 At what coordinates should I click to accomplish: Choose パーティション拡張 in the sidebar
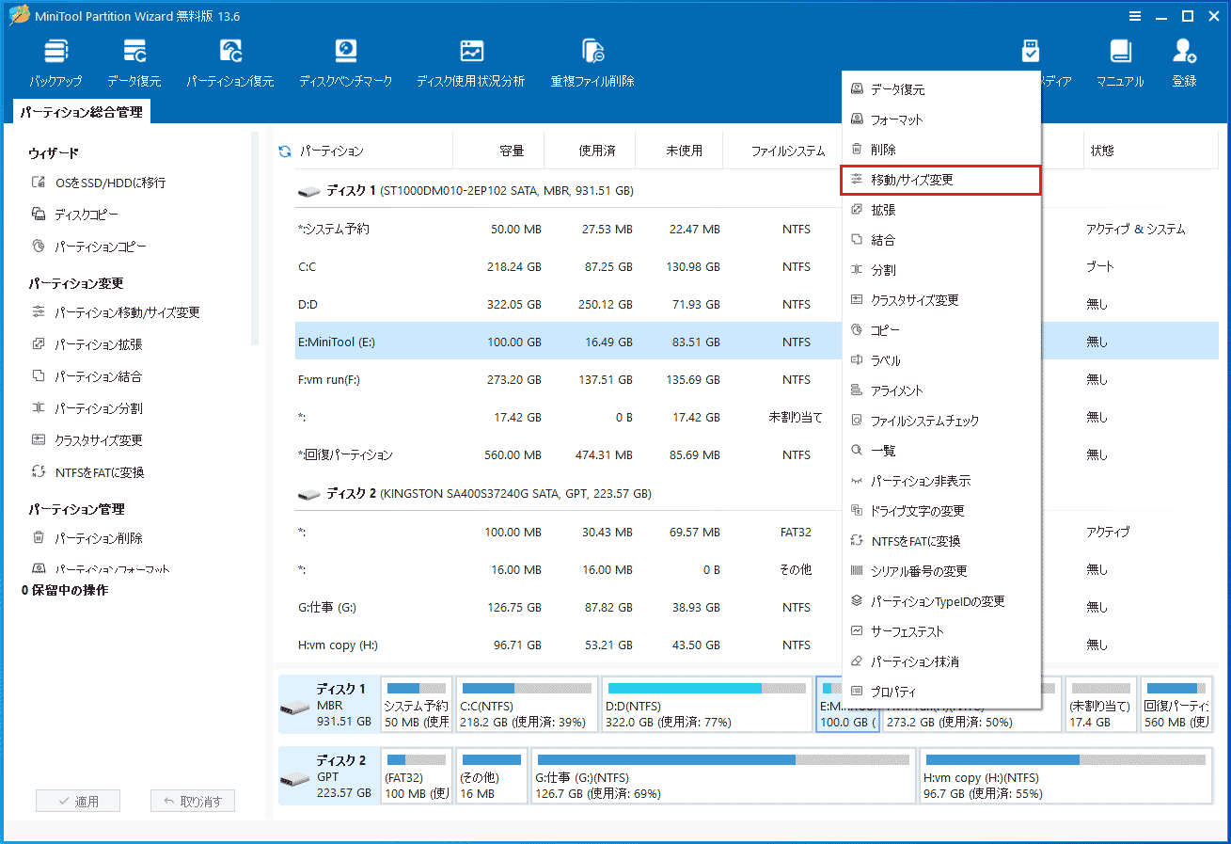coord(87,344)
